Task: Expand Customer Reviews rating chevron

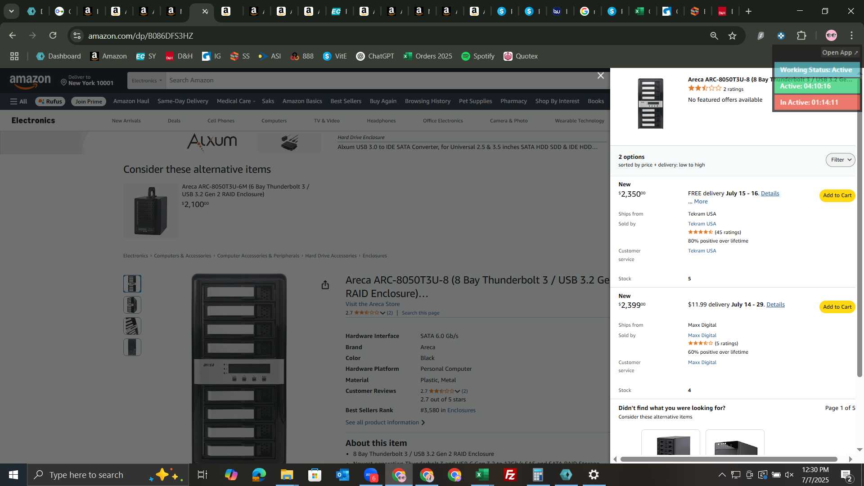Action: (x=457, y=391)
